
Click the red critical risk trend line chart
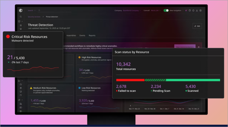coord(33,69)
